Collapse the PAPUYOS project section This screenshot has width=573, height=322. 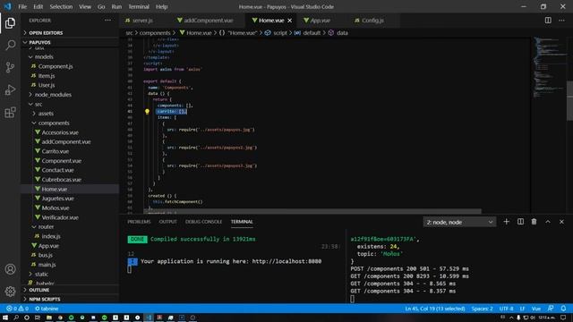pos(39,42)
